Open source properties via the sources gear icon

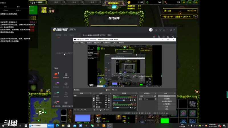(x=101, y=110)
